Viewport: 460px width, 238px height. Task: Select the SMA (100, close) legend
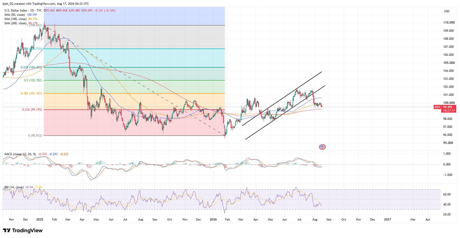[15, 19]
